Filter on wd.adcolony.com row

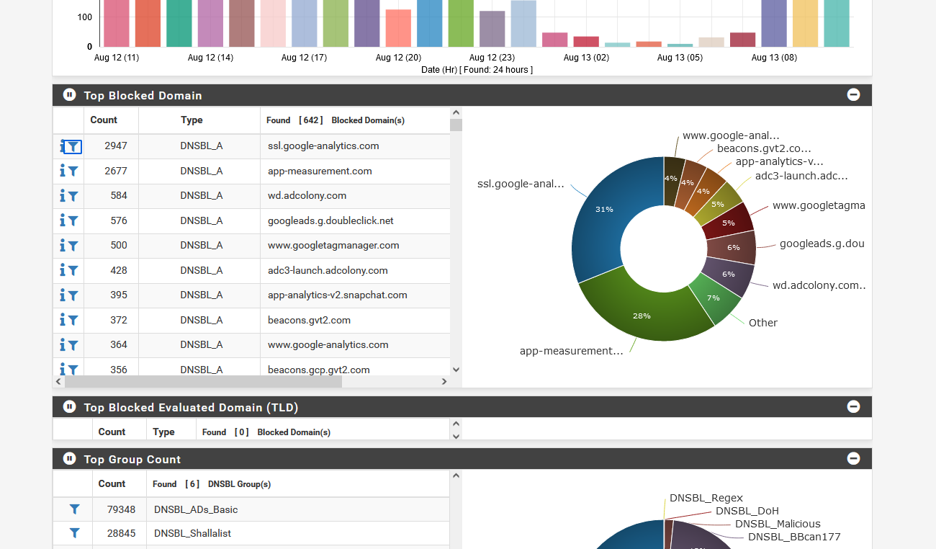73,196
